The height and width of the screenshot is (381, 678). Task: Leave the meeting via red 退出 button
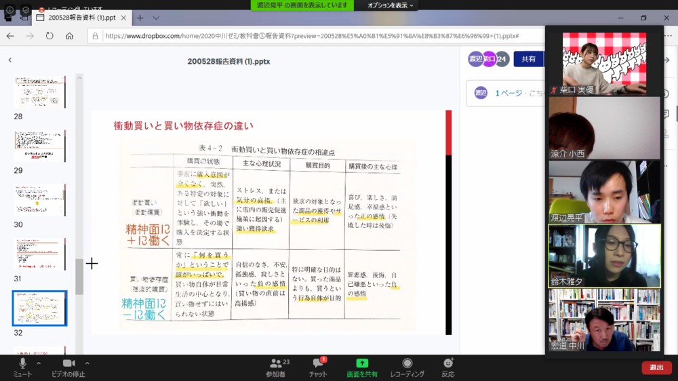point(656,367)
